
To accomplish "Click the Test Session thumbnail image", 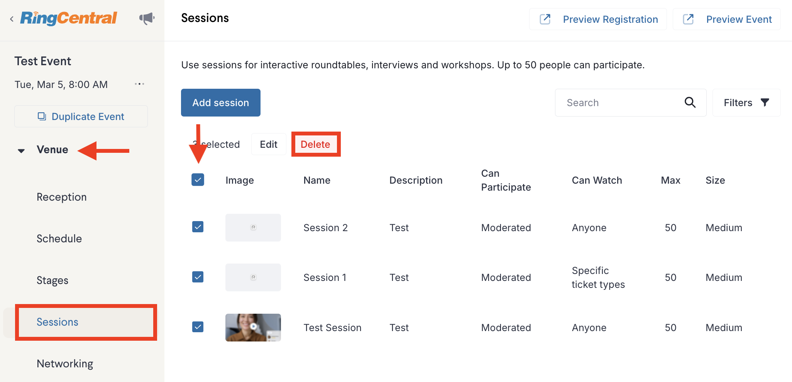I will [x=253, y=328].
